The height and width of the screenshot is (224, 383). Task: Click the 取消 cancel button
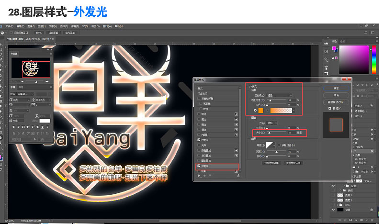click(x=336, y=95)
